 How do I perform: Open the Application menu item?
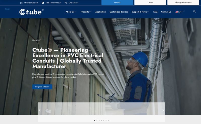coord(100,12)
